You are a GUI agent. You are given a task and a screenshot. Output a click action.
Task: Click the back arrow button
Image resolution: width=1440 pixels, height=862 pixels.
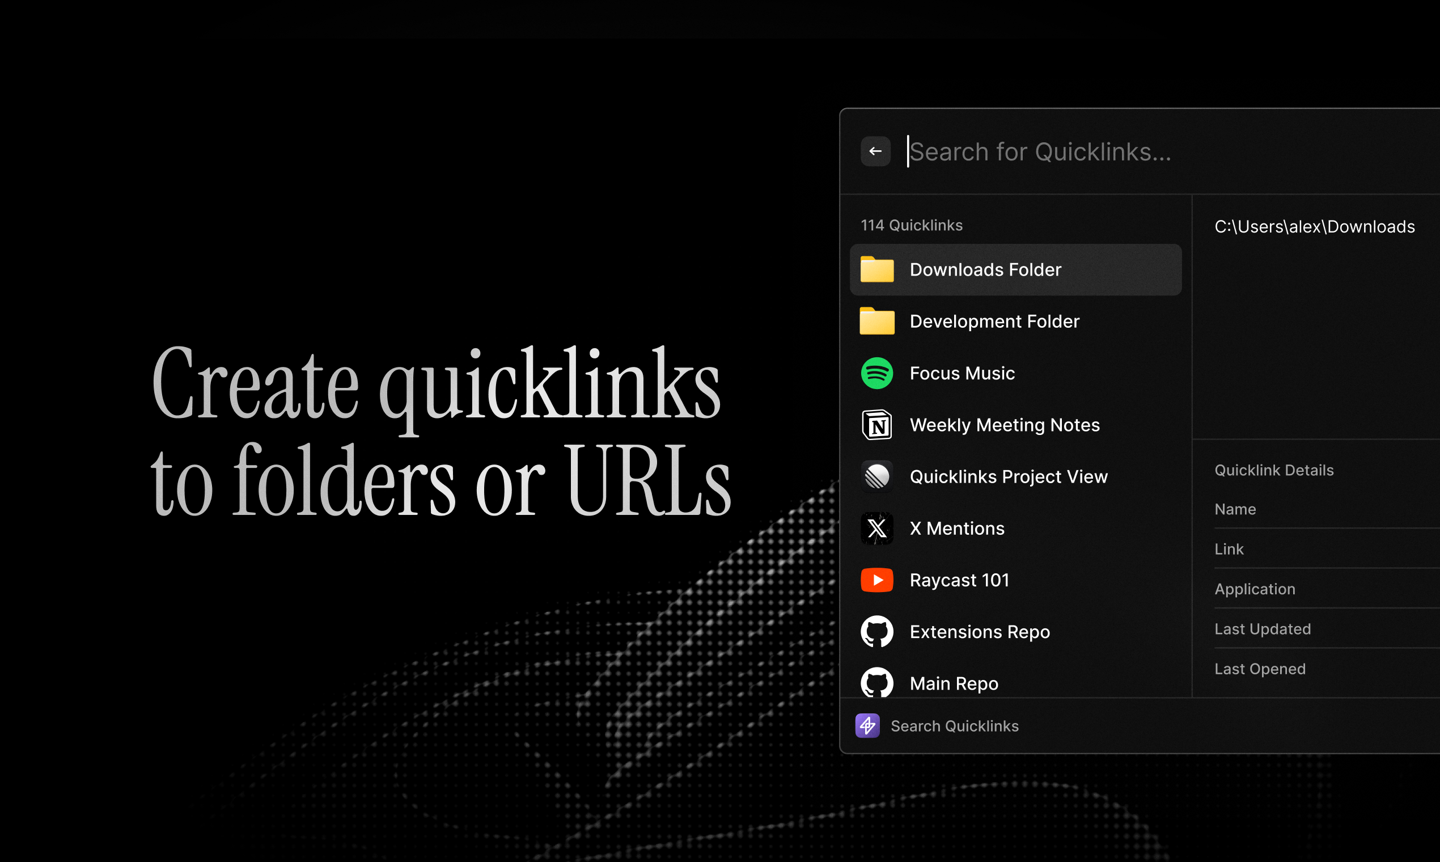(875, 151)
